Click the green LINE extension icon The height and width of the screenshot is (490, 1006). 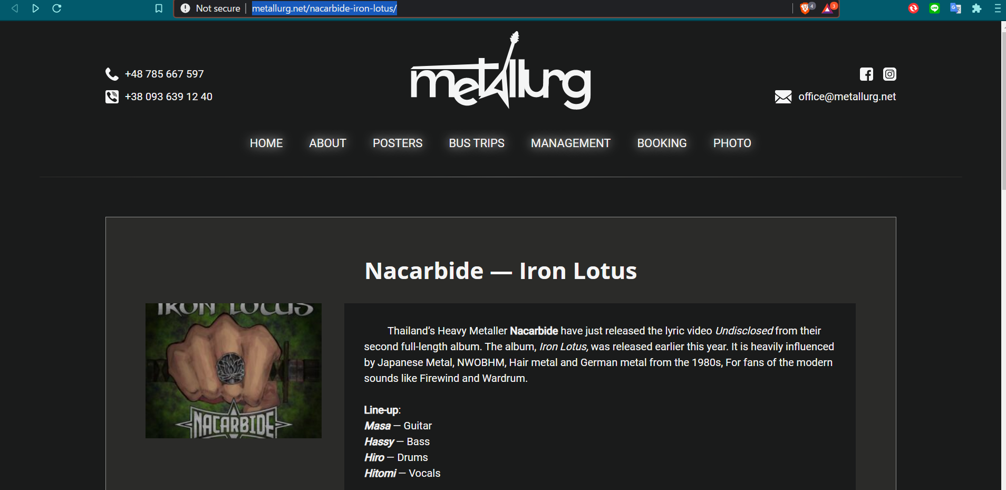pyautogui.click(x=934, y=8)
